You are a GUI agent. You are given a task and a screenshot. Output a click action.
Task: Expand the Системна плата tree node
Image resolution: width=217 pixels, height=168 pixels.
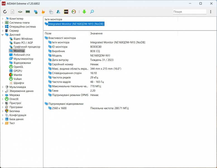point(3,22)
